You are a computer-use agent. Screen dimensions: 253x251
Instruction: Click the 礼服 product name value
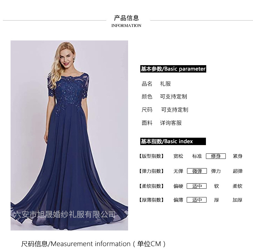(165, 83)
